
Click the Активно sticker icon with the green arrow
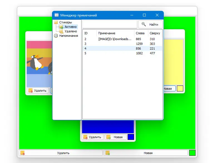tap(61, 27)
